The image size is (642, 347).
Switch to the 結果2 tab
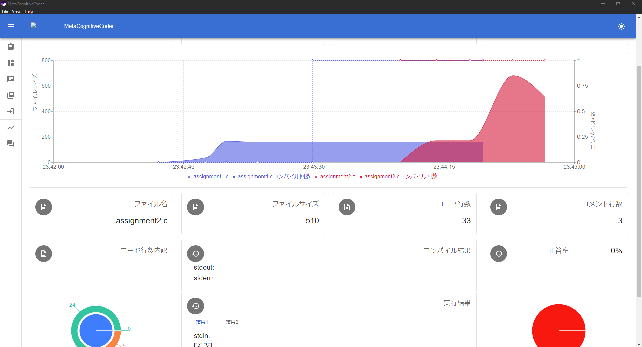[x=232, y=322]
